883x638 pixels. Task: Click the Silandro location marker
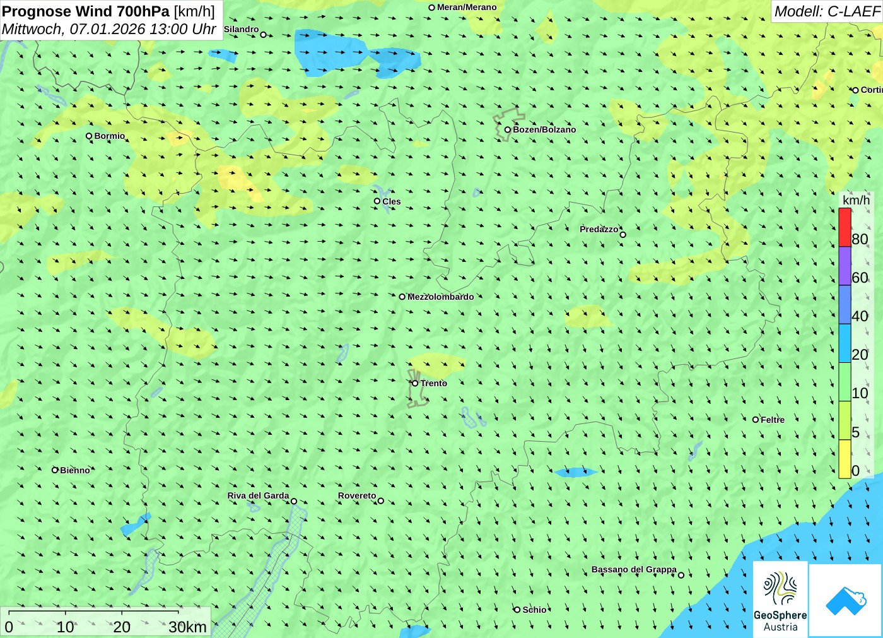pos(263,35)
